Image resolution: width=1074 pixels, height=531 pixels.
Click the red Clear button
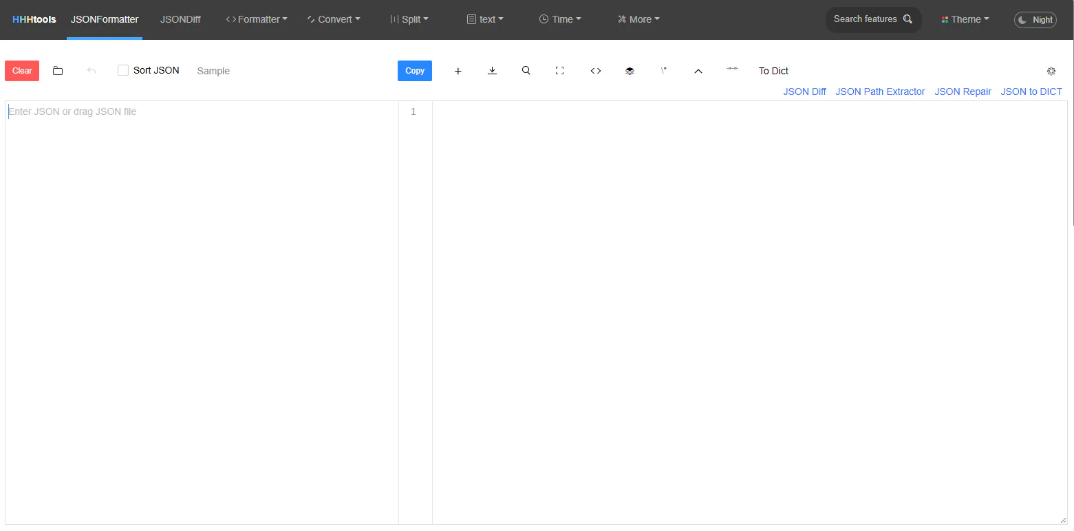(x=22, y=71)
